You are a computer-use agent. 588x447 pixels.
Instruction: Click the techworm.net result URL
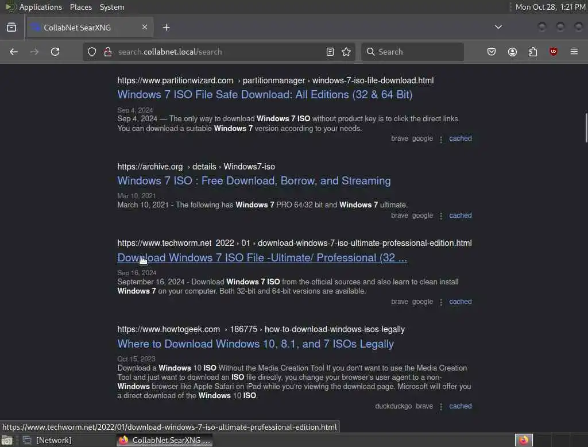(x=295, y=243)
